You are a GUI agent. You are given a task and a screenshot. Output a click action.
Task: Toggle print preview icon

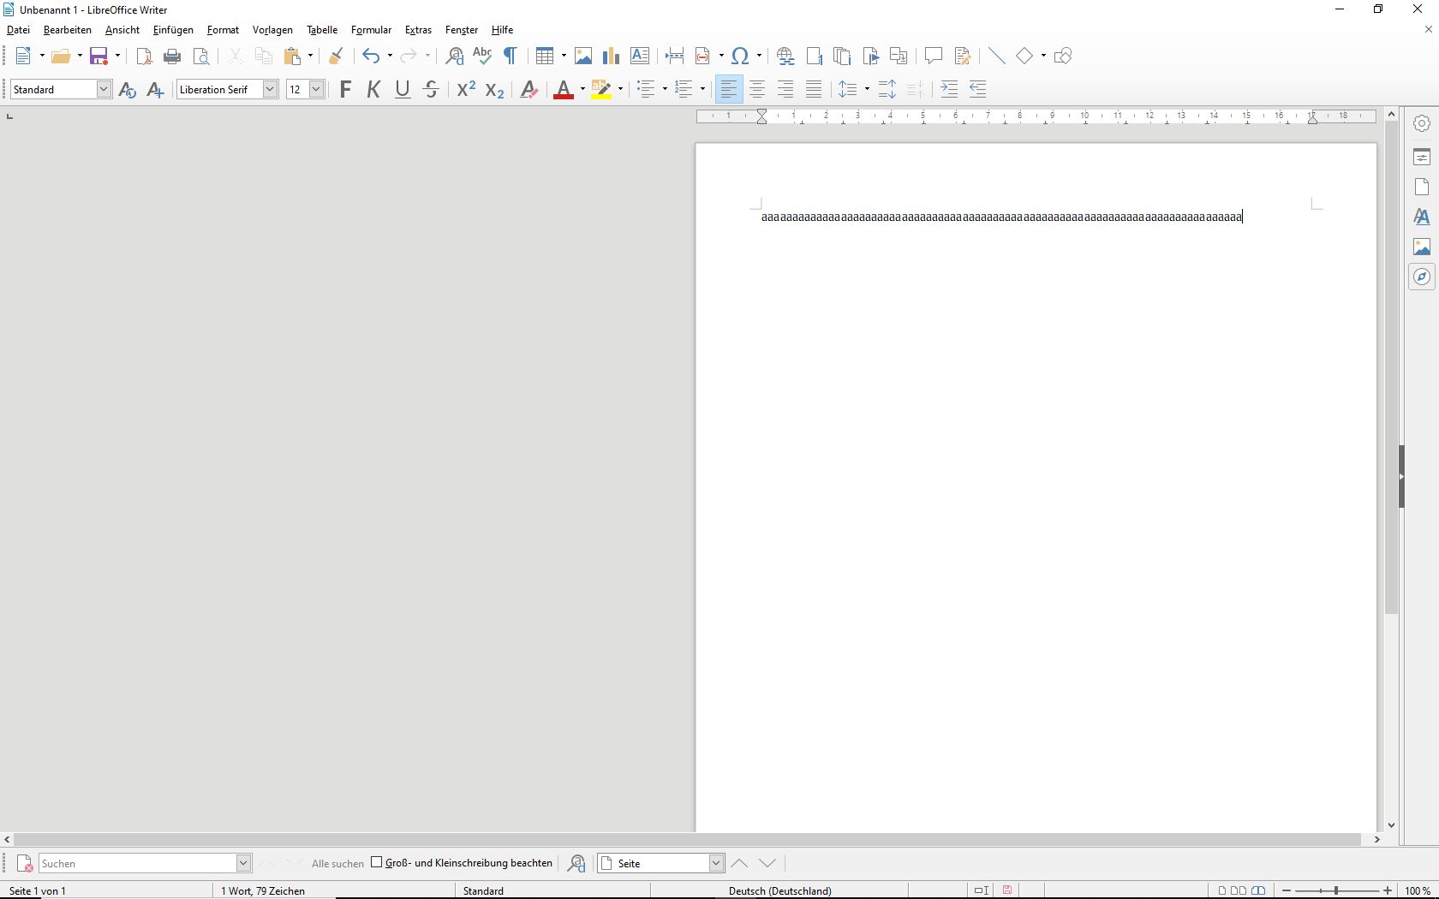(201, 57)
